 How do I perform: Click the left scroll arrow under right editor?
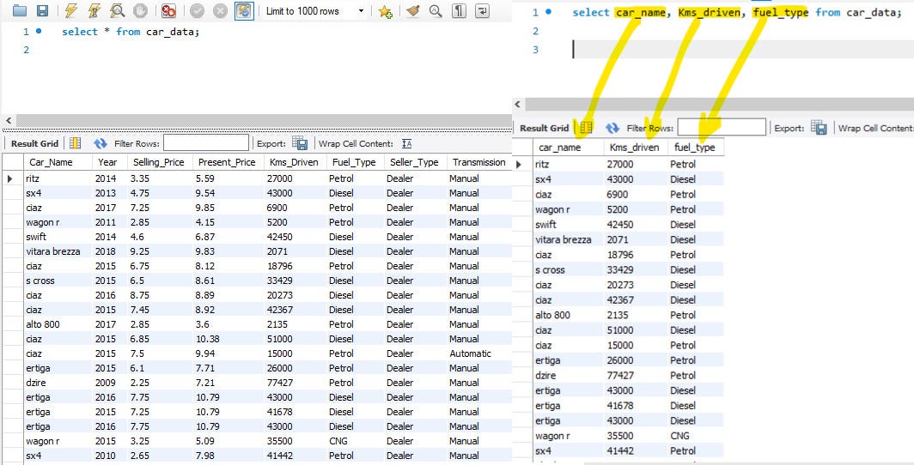[x=518, y=104]
